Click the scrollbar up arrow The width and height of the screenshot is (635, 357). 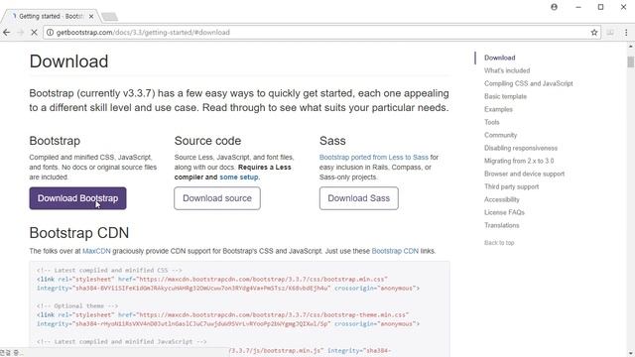click(631, 47)
